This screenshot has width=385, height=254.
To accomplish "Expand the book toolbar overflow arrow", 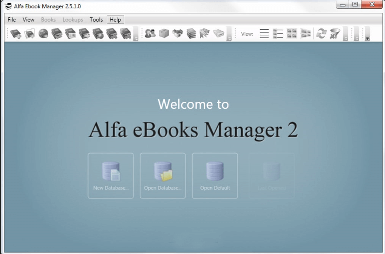I will tap(136, 38).
